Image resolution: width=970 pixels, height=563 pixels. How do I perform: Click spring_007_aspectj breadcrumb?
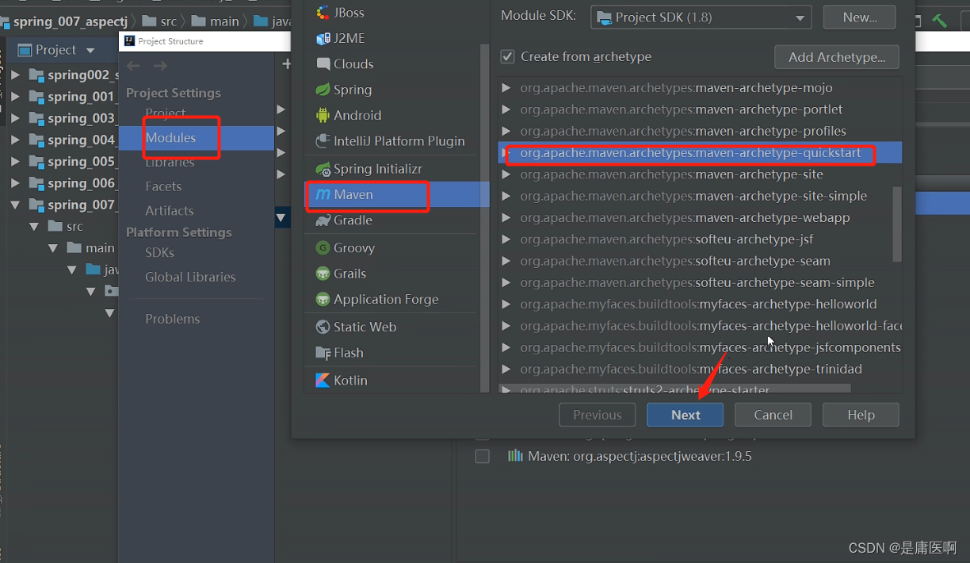tap(71, 21)
